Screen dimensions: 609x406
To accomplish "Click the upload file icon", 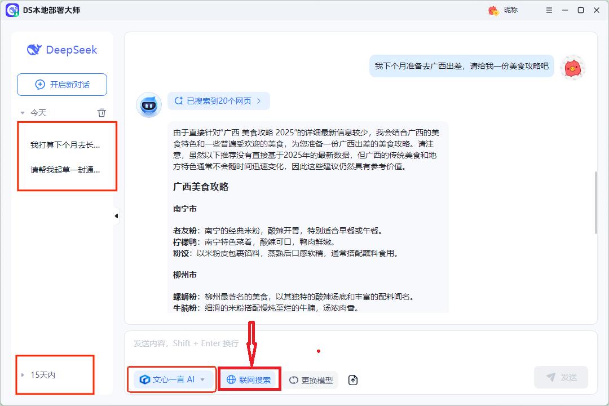I will click(353, 380).
